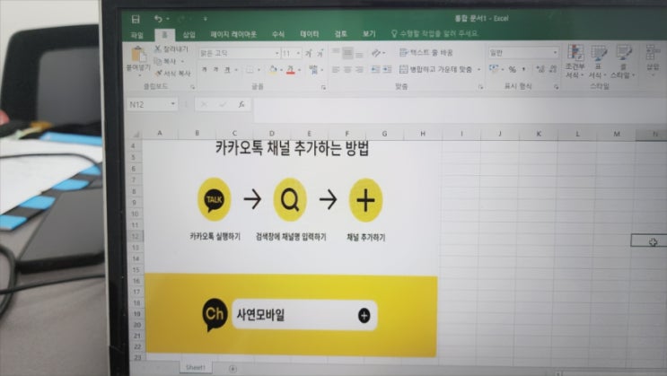Viewport: 667px width, 376px height.
Task: Open the Clipboard (클립보드) group dialog launcher
Action: (192, 87)
